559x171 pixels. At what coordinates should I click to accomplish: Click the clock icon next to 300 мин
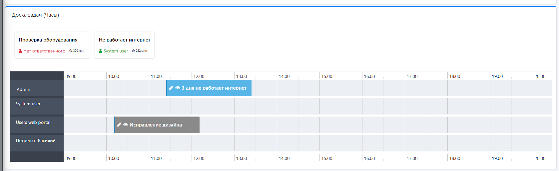[71, 51]
